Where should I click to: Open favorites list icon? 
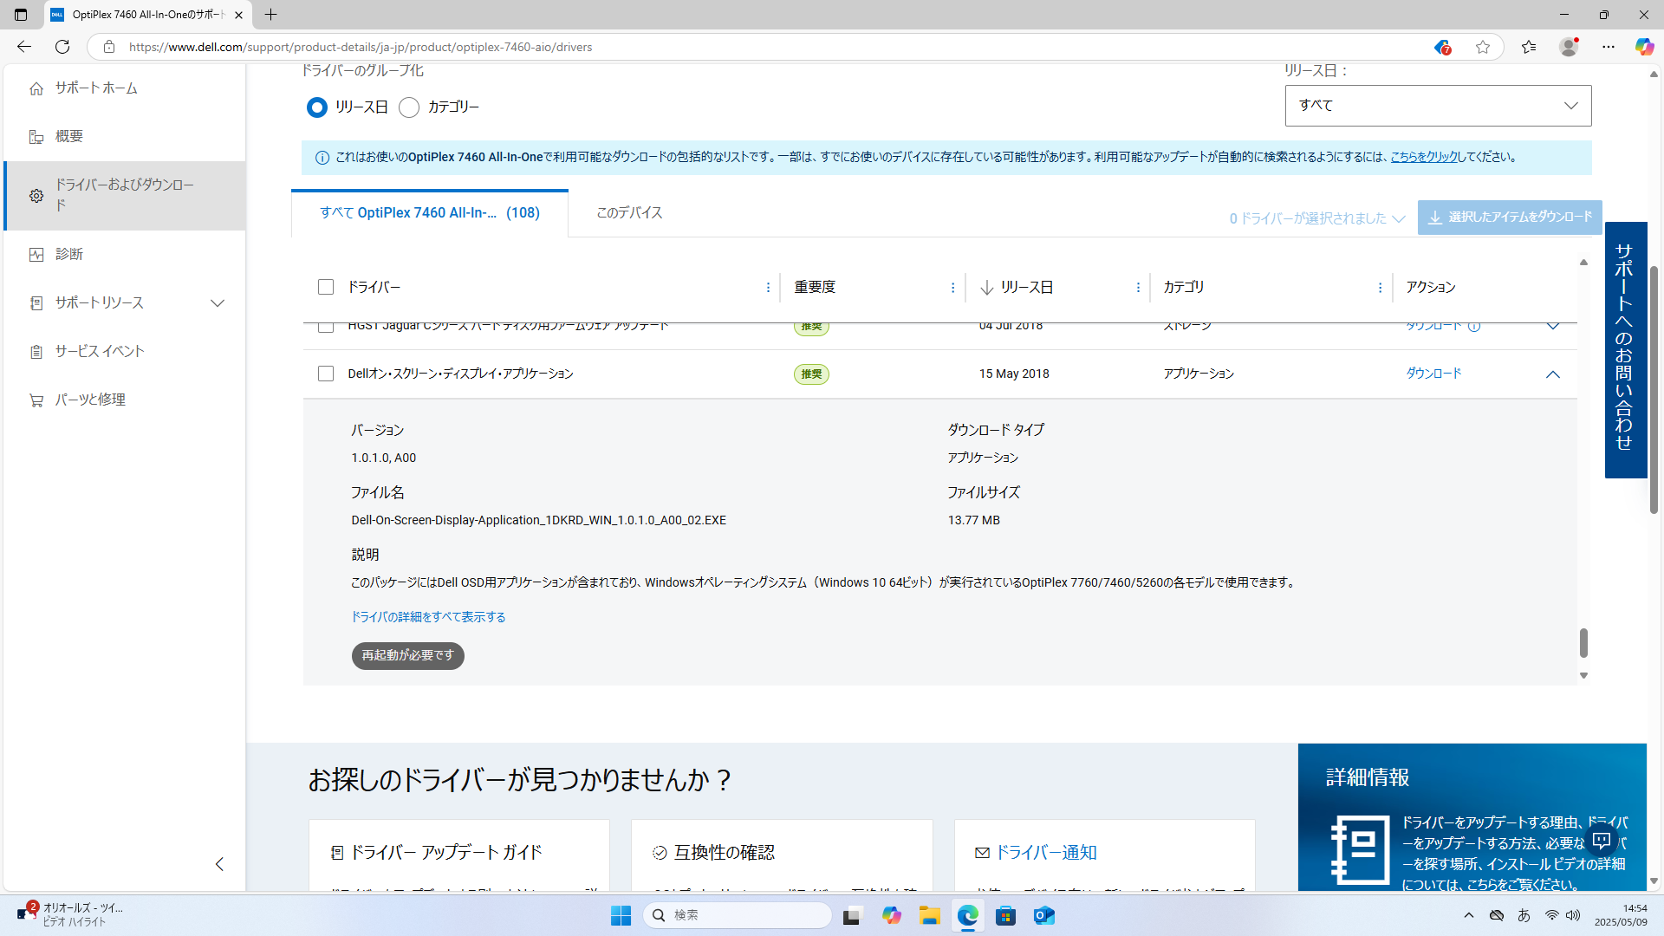1529,47
